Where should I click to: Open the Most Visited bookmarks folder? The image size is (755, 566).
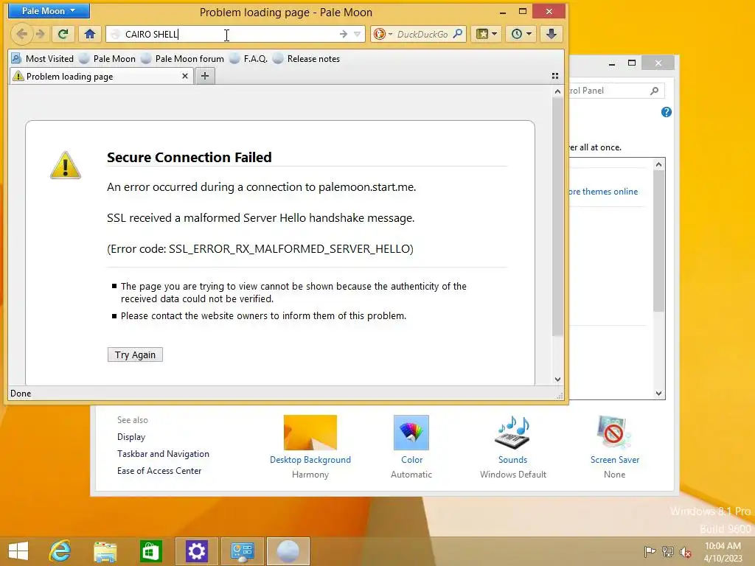click(42, 59)
